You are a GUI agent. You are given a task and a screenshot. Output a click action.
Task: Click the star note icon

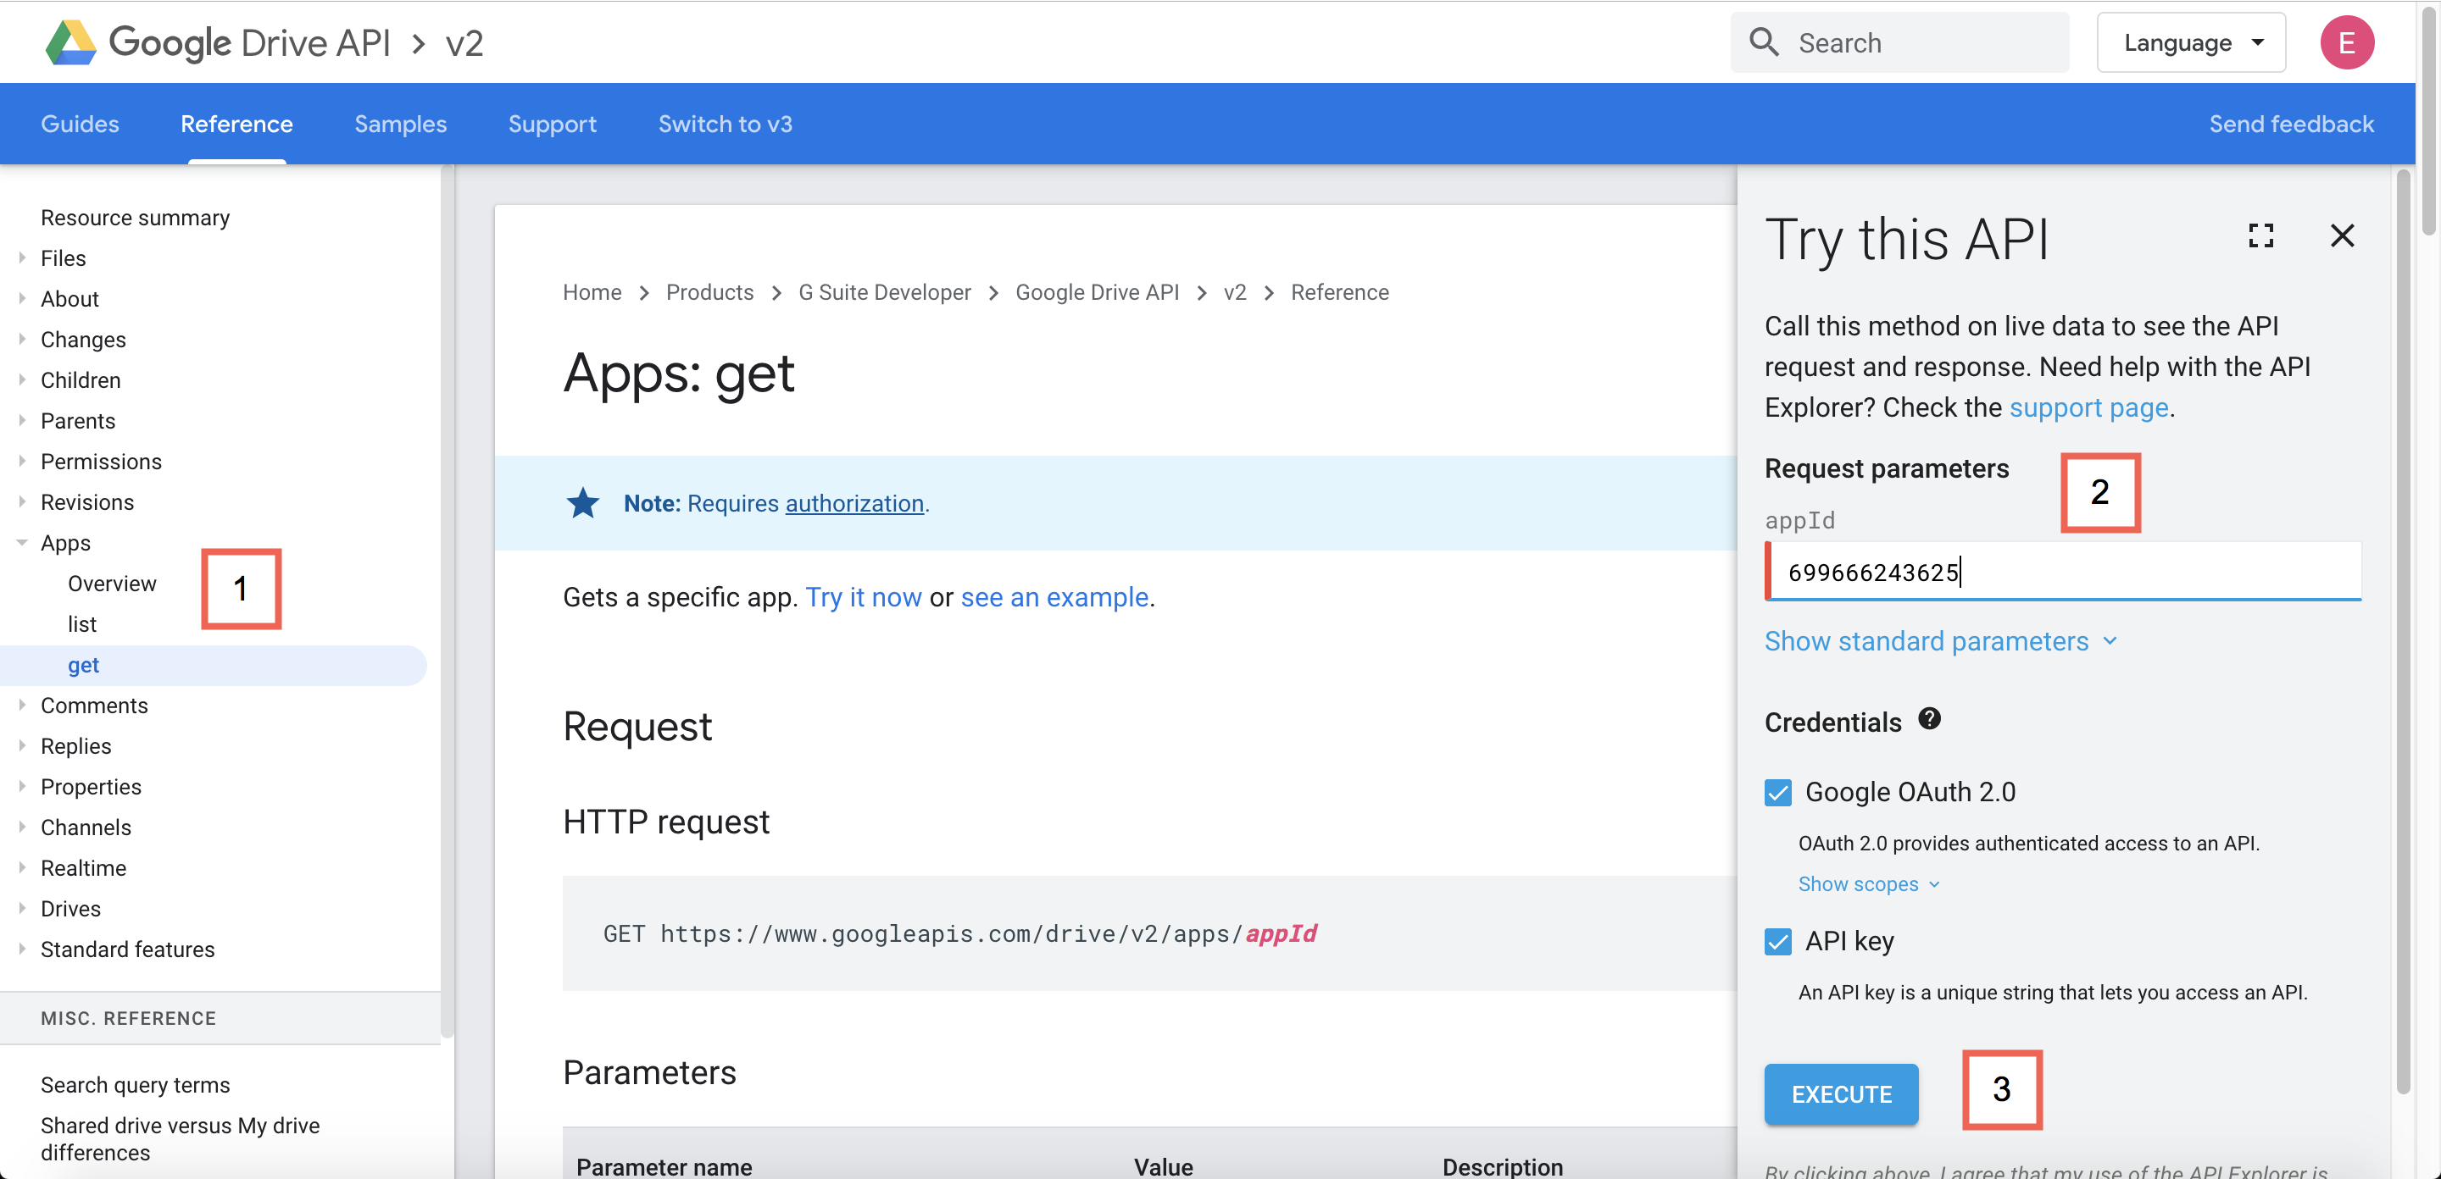pos(583,503)
